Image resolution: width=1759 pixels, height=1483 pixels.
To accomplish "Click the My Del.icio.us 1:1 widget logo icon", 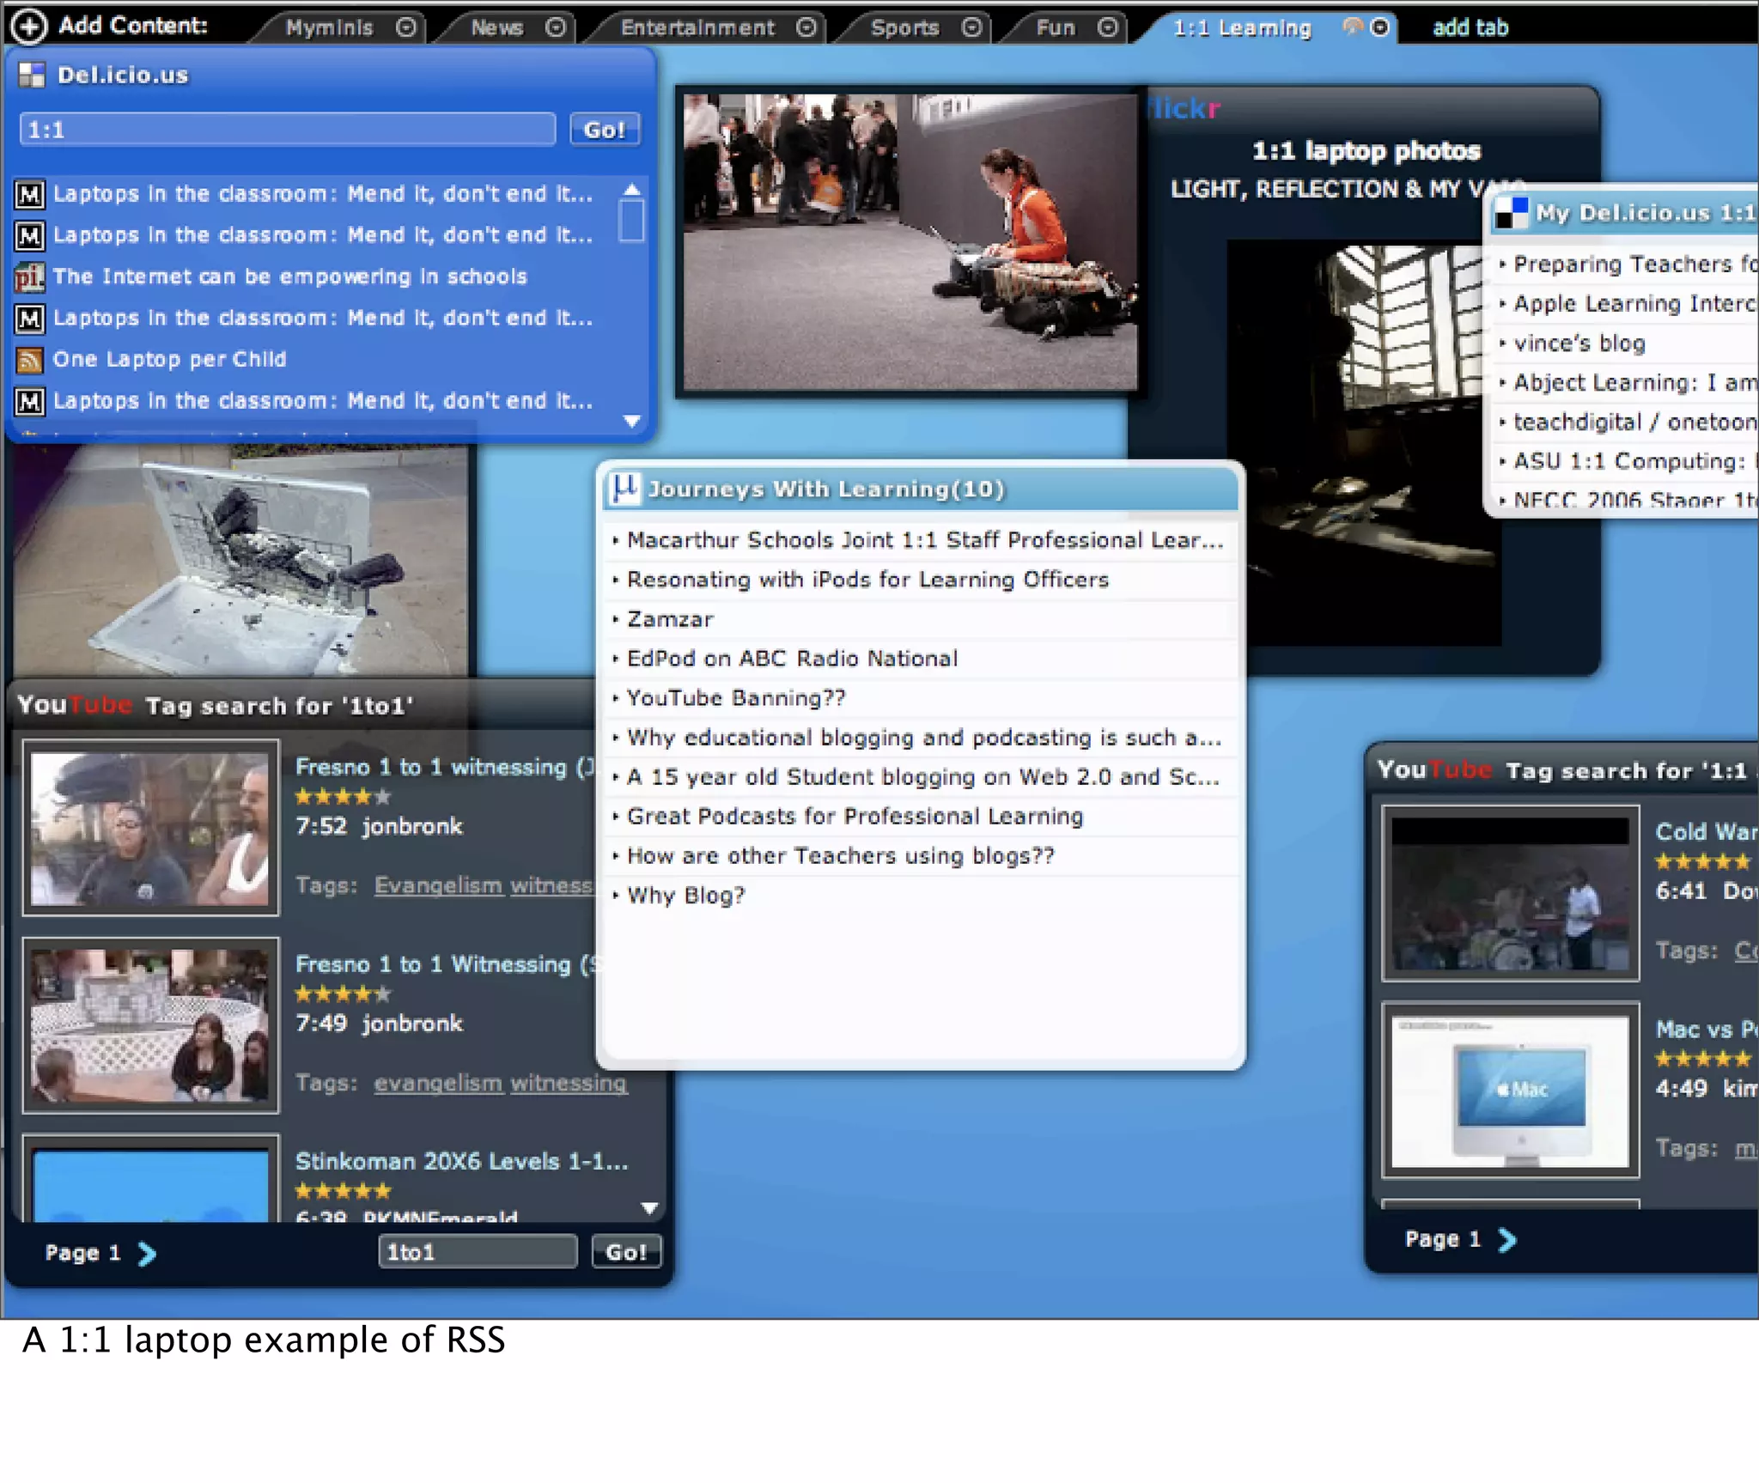I will pyautogui.click(x=1512, y=213).
